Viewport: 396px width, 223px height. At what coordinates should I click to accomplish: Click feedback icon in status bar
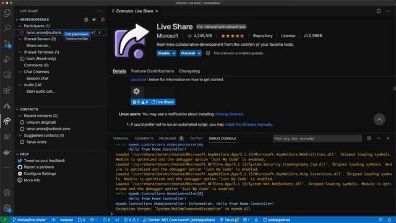(x=381, y=220)
